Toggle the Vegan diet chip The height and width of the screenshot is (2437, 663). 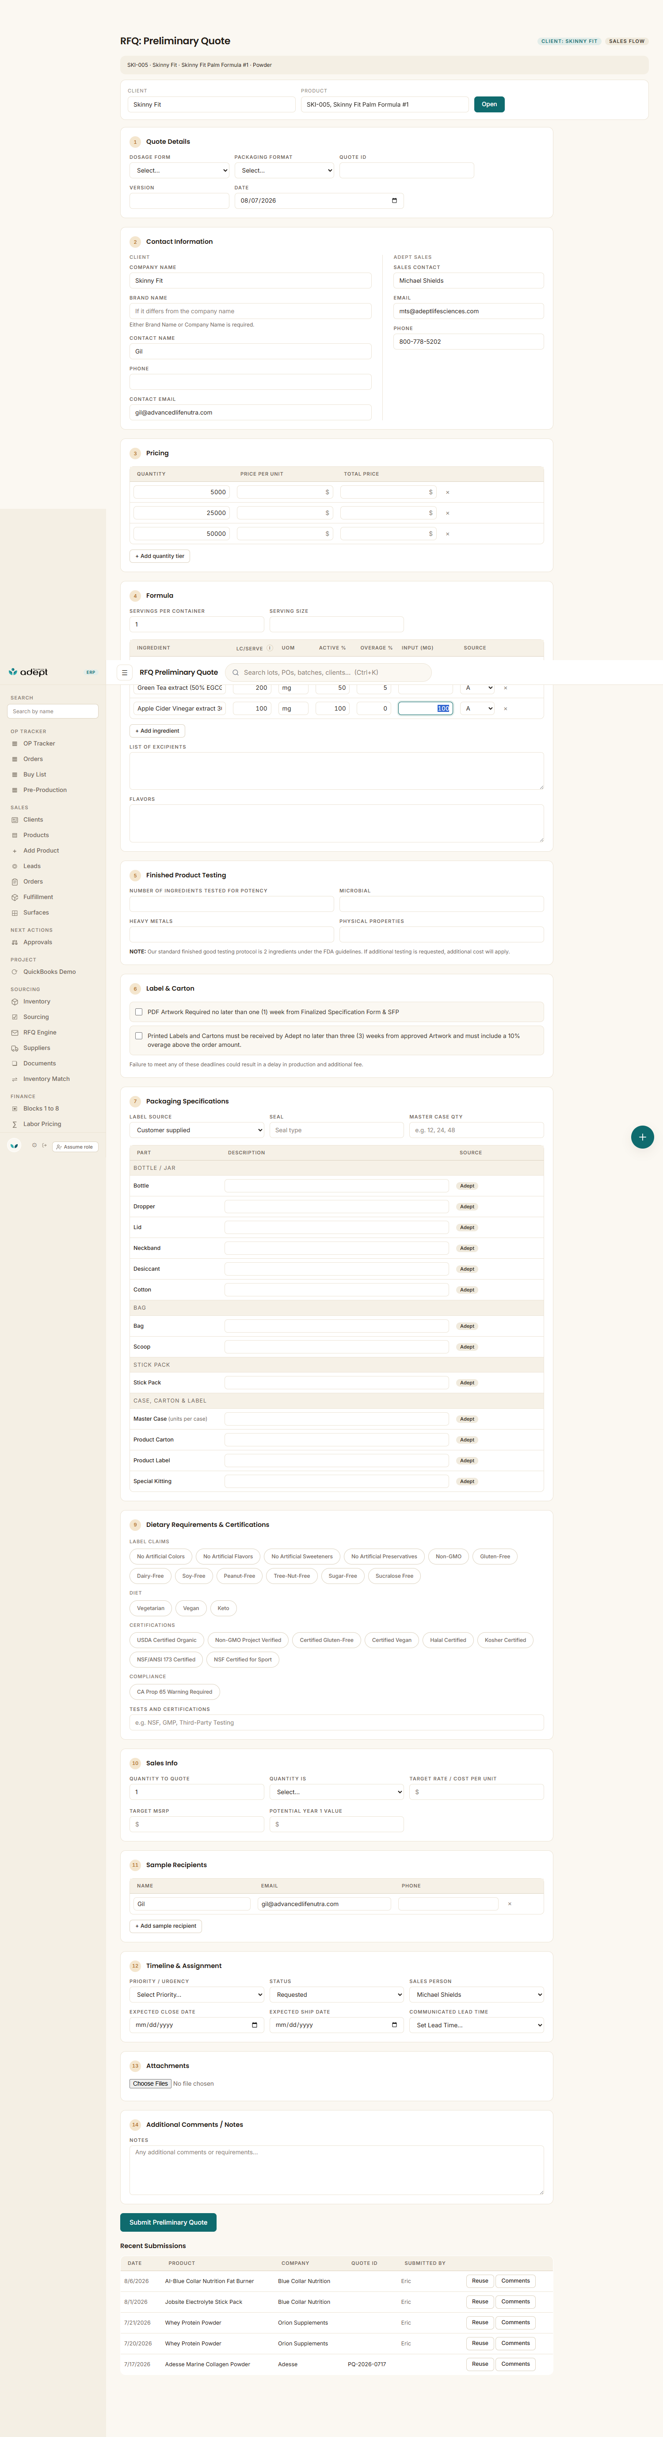point(191,1608)
